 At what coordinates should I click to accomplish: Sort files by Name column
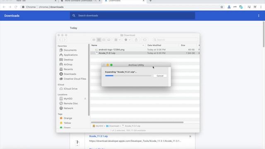click(x=118, y=45)
